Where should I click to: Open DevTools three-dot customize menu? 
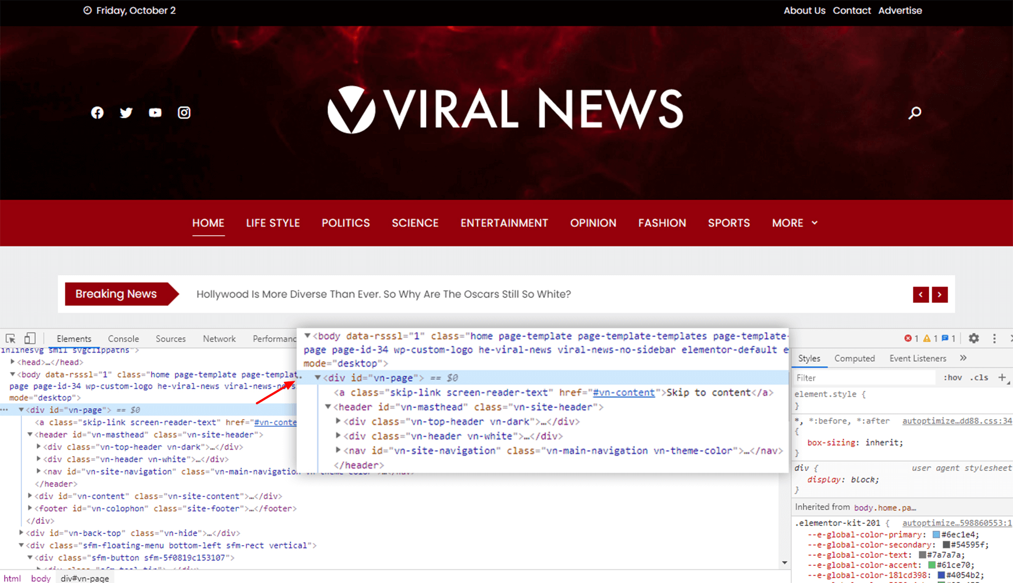click(x=994, y=338)
